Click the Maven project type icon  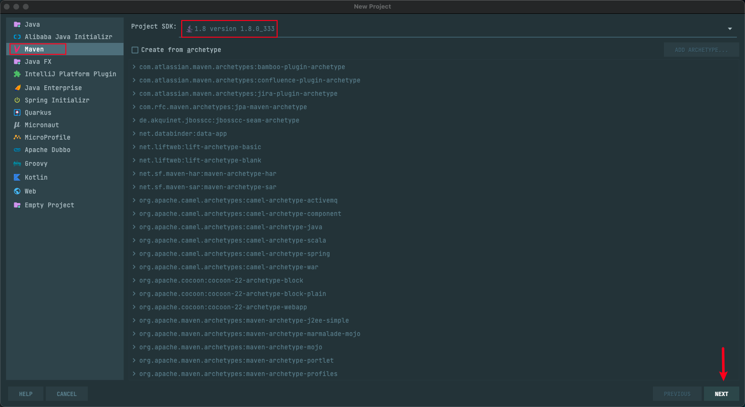(17, 49)
